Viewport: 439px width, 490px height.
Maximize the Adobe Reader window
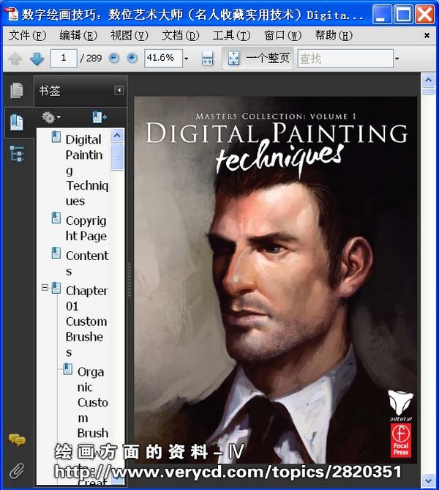(403, 14)
